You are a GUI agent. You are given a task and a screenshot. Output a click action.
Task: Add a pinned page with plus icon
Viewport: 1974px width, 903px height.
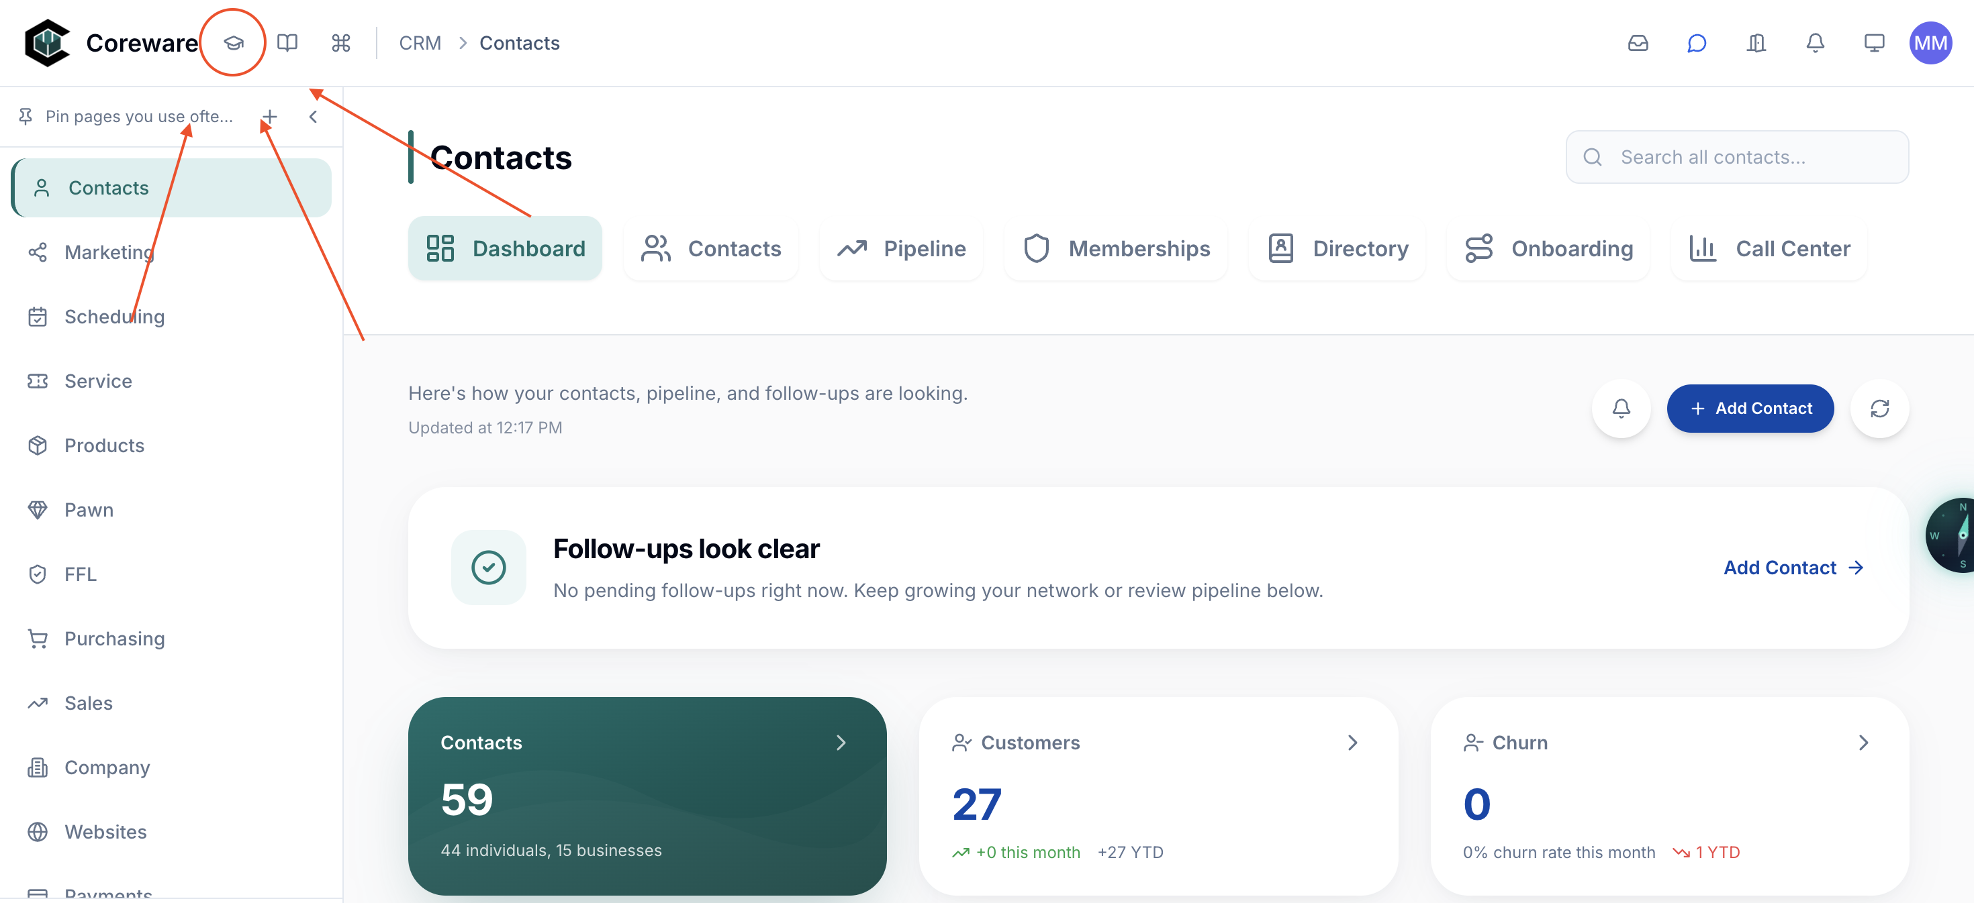[x=270, y=117]
